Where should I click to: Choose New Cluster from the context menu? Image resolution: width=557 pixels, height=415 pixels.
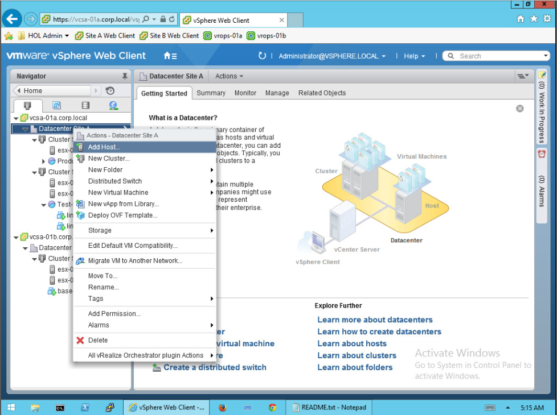[145, 158]
